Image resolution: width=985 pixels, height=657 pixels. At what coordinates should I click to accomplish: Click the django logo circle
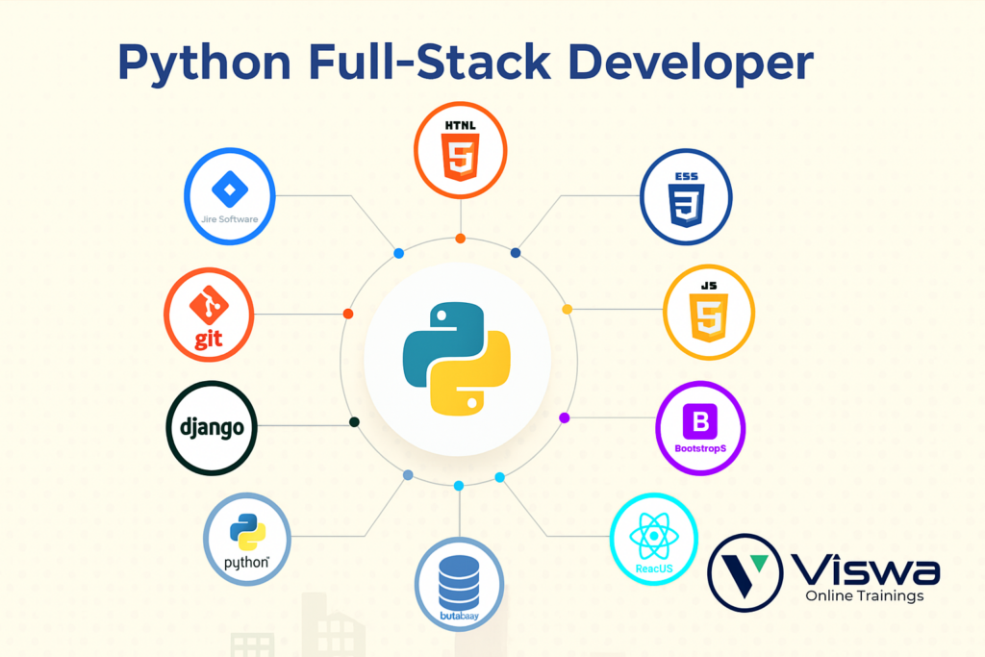coord(212,428)
